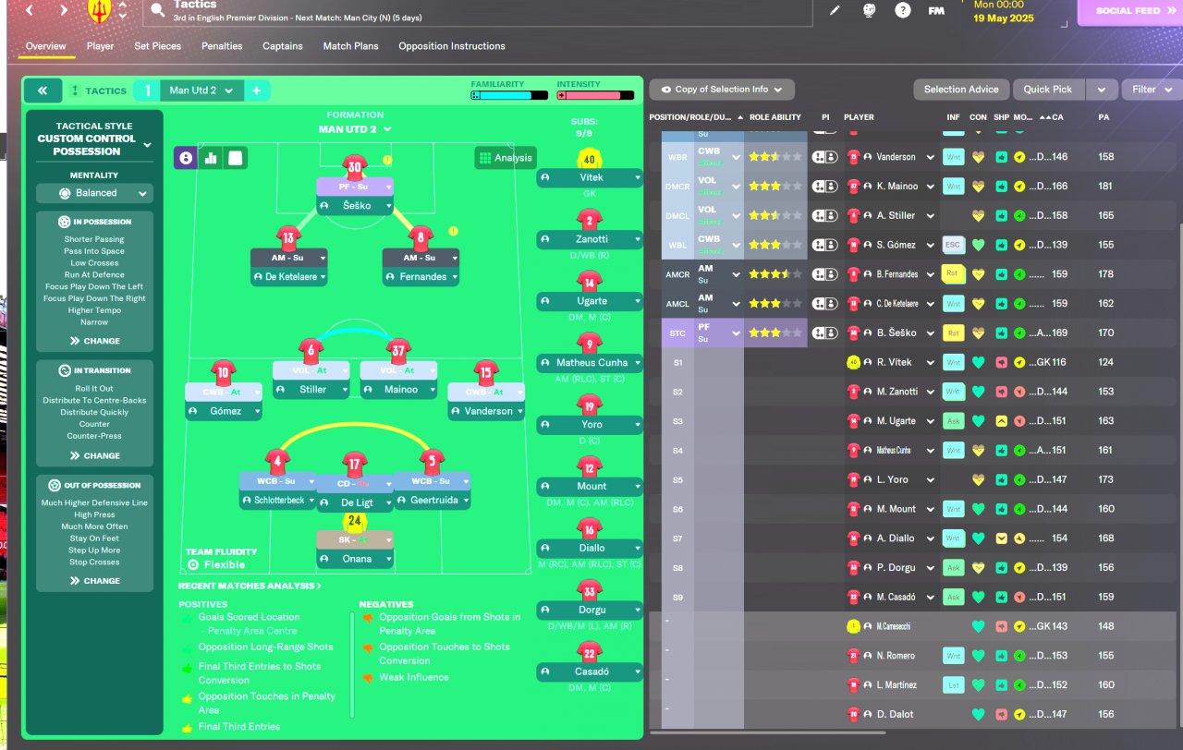Toggle player instructions for Vanderson row
Image resolution: width=1183 pixels, height=750 pixels.
coord(824,157)
